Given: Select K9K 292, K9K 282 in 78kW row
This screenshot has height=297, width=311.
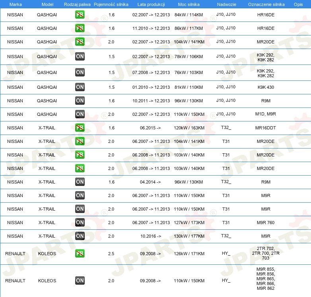Looking at the screenshot, I should [x=266, y=57].
